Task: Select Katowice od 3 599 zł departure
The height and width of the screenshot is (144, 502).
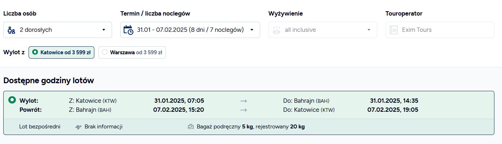Action: [x=61, y=52]
